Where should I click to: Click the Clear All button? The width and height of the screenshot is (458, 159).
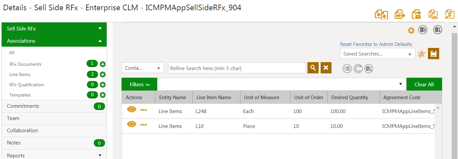click(x=424, y=84)
